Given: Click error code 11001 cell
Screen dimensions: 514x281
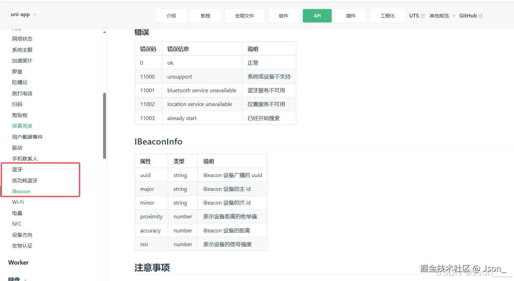Looking at the screenshot, I should tap(148, 90).
